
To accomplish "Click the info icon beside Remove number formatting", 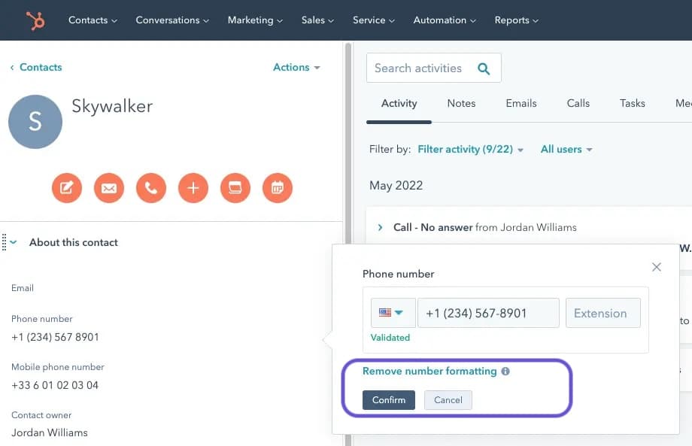I will (505, 372).
